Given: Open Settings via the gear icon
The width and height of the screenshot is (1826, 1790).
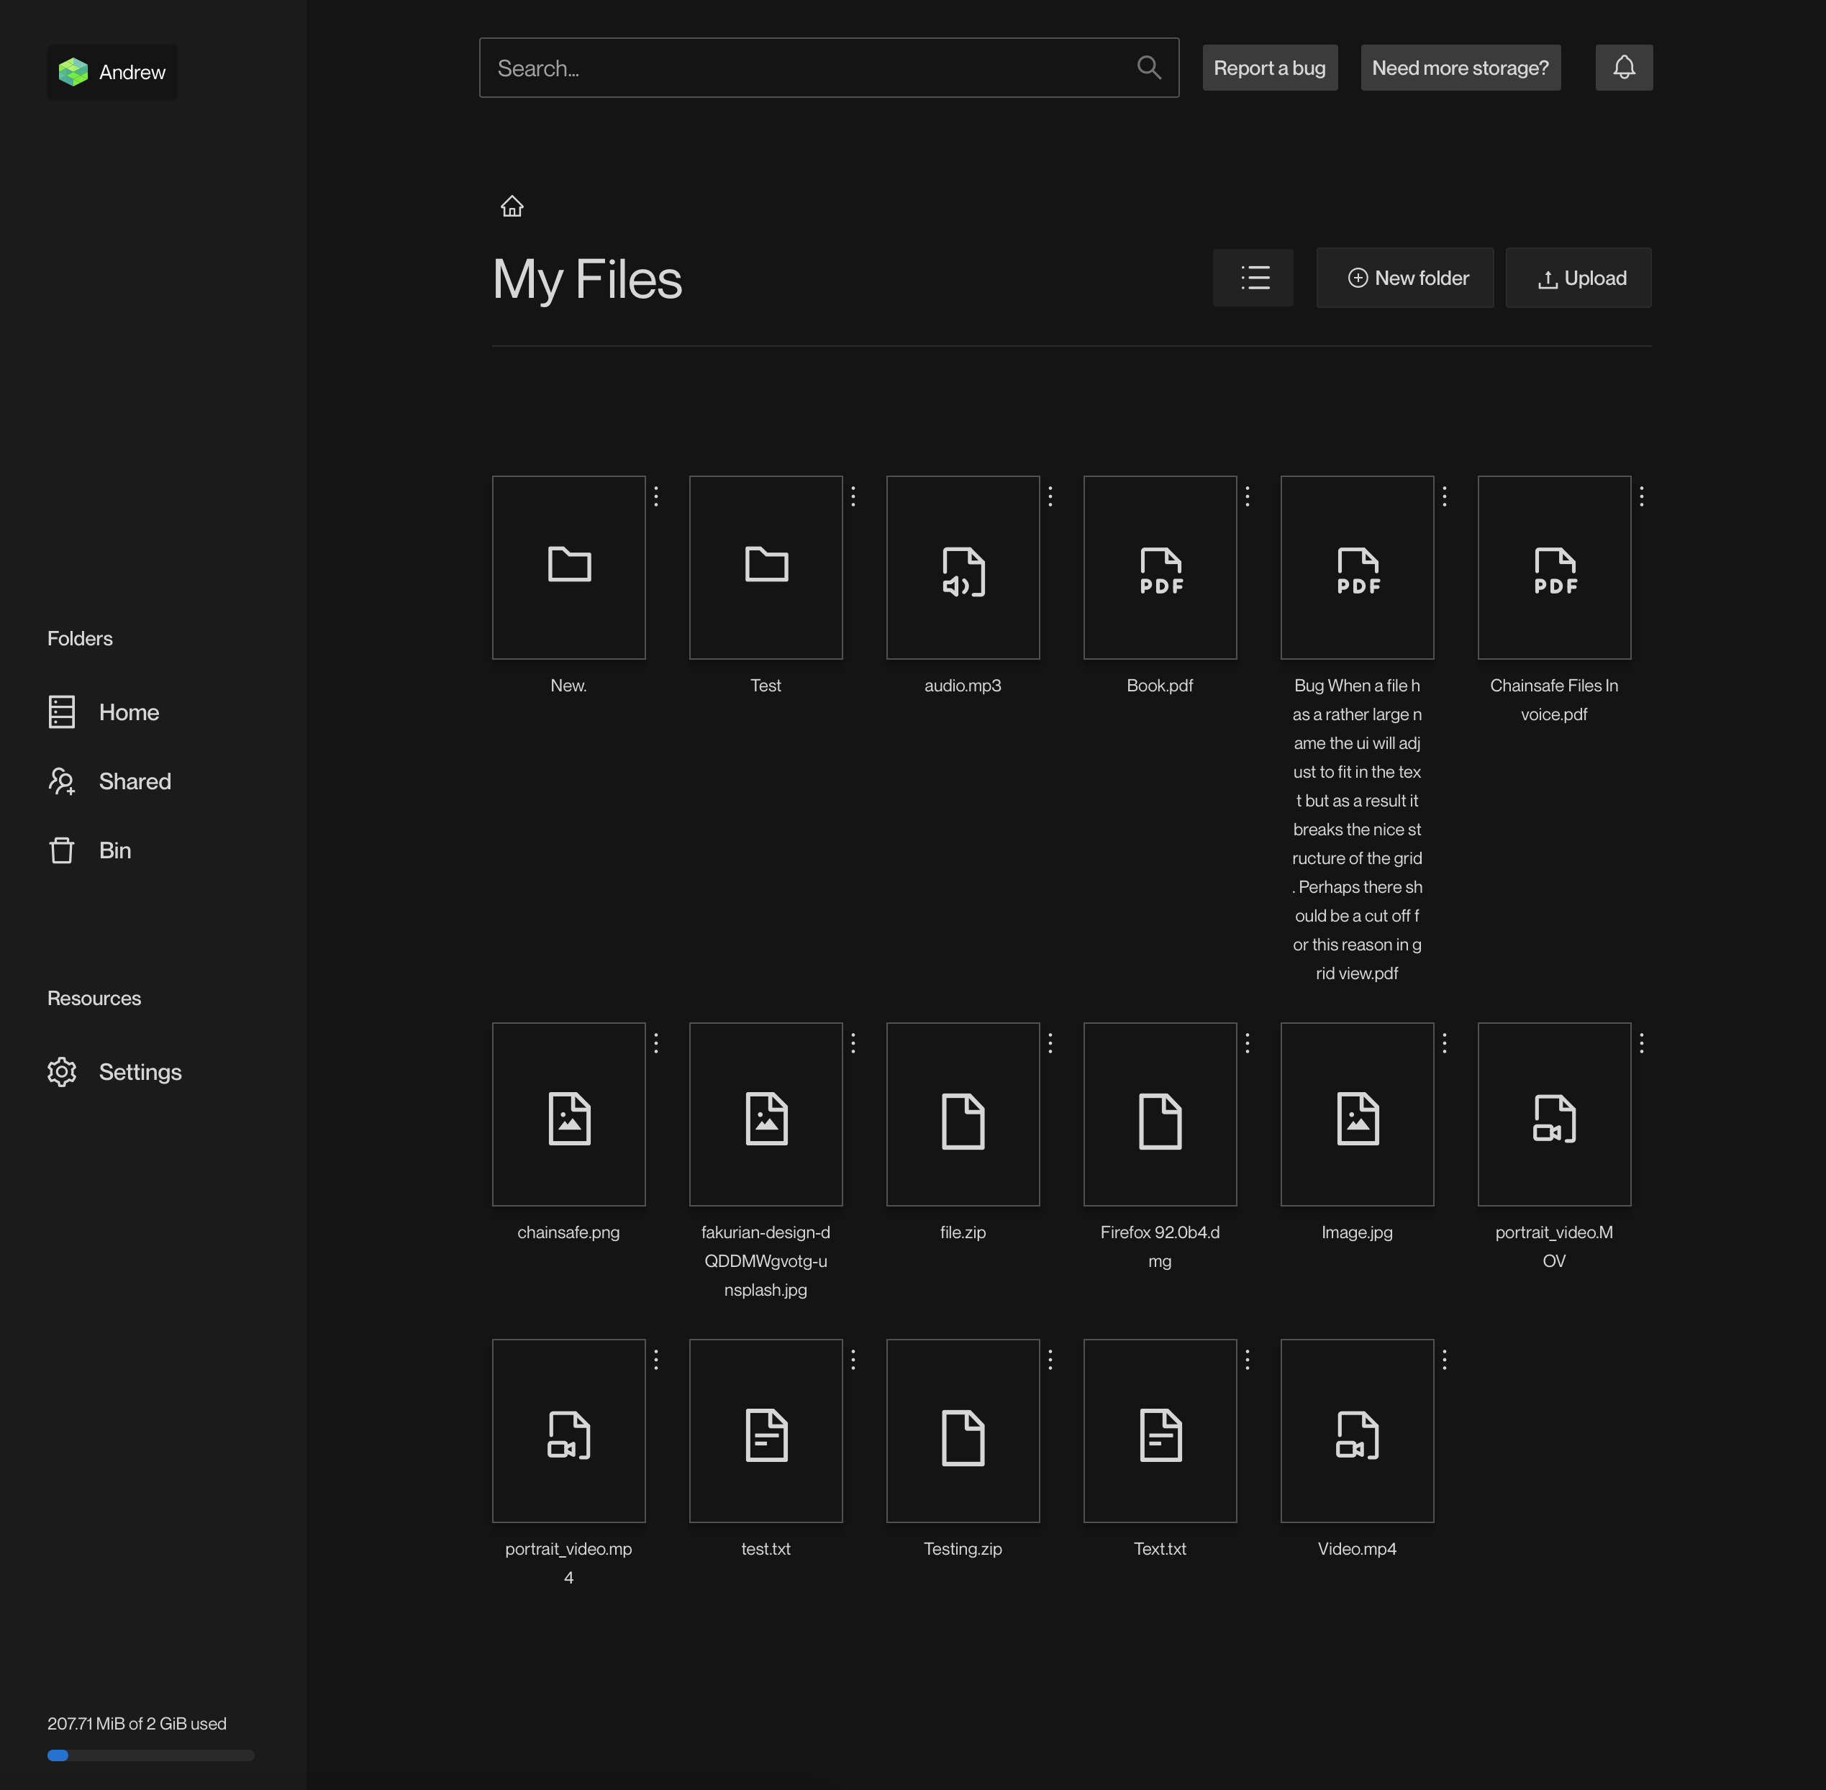Looking at the screenshot, I should coord(61,1072).
